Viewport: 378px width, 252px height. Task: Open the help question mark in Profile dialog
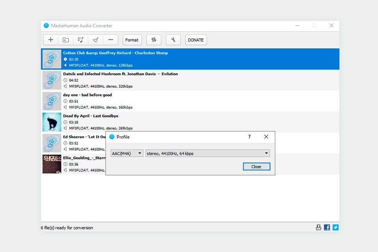pos(249,137)
